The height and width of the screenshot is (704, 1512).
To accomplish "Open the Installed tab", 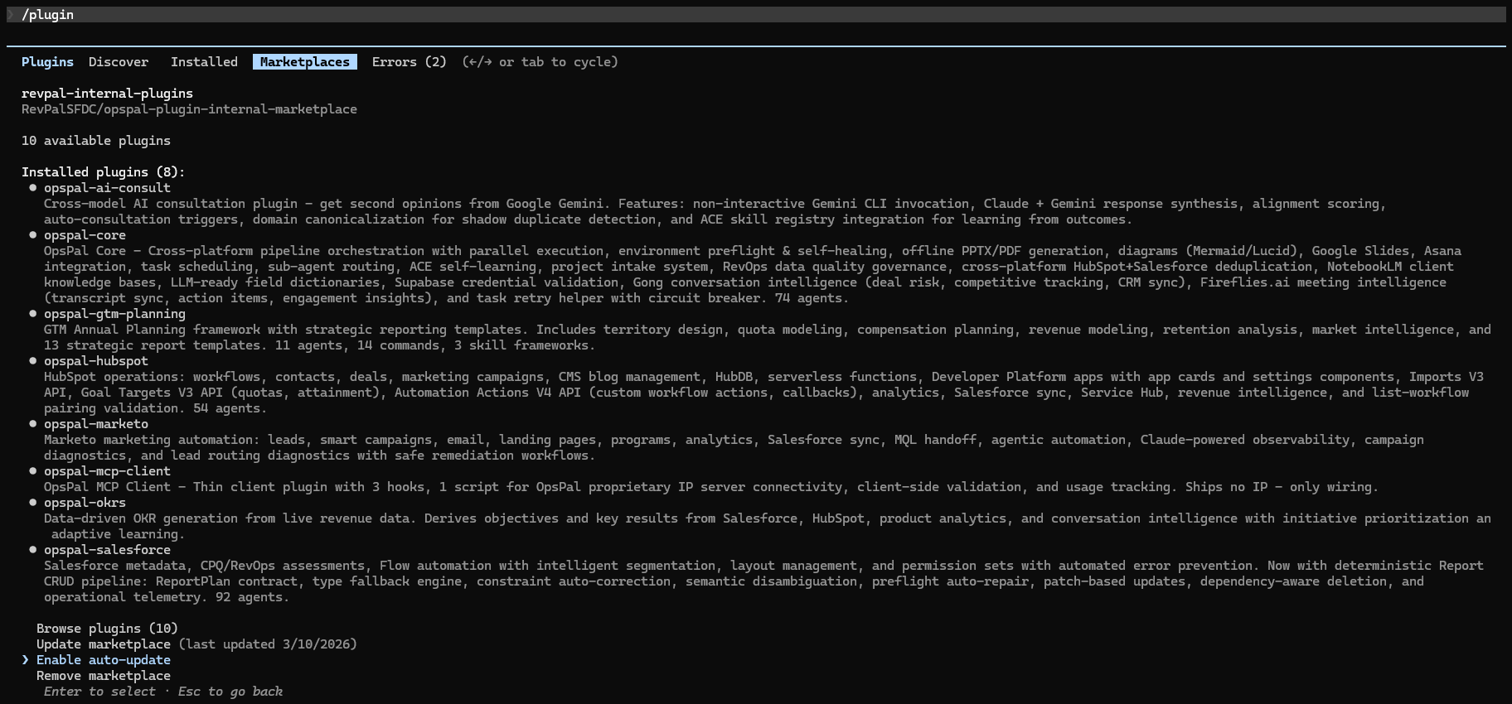I will point(204,62).
